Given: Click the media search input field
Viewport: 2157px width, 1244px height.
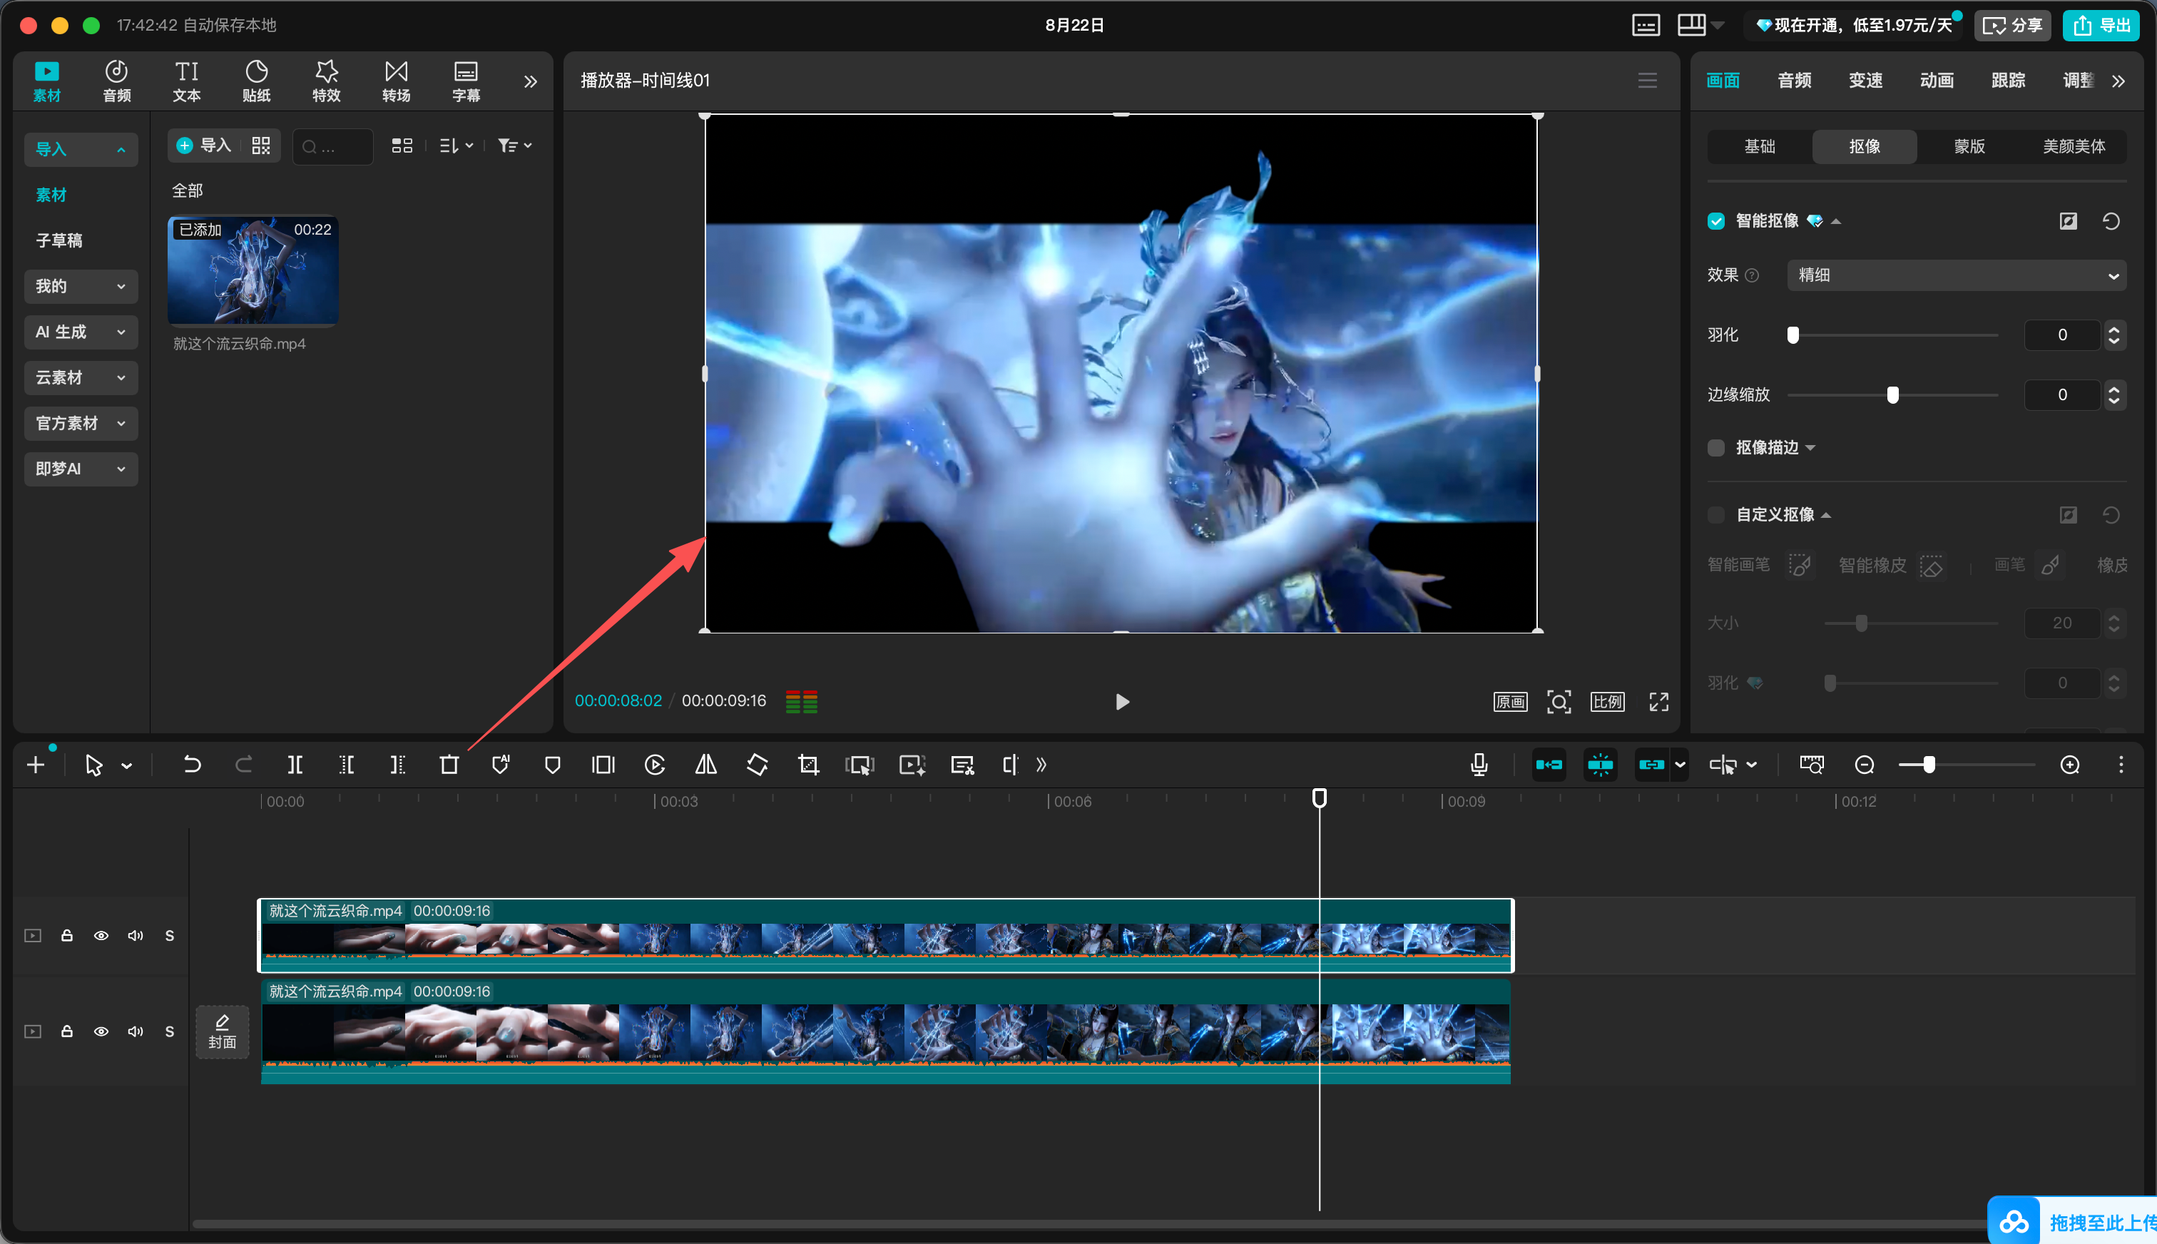Looking at the screenshot, I should [332, 146].
